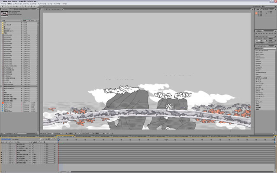Click 'Synthetic Aperture' in the effects list
277x173 pixels.
tap(261, 73)
